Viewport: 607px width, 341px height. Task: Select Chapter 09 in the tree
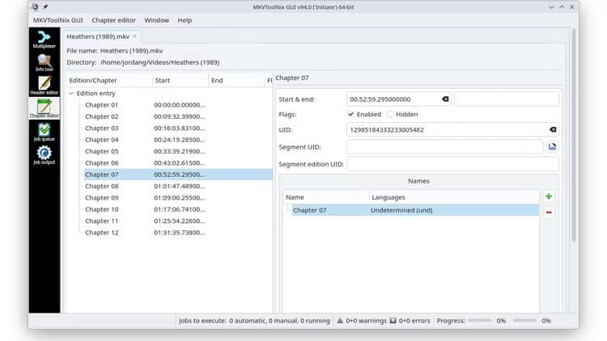[x=101, y=197]
